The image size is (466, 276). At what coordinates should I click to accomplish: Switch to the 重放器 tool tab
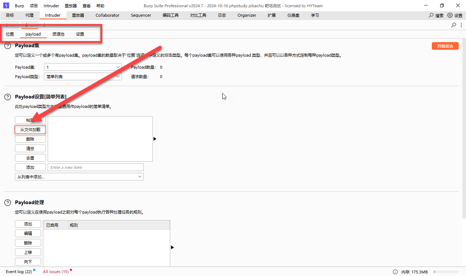(78, 15)
